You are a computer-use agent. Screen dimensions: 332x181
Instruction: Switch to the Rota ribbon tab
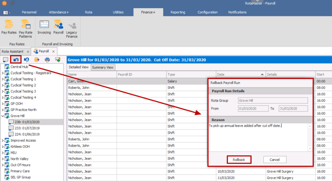(88, 12)
